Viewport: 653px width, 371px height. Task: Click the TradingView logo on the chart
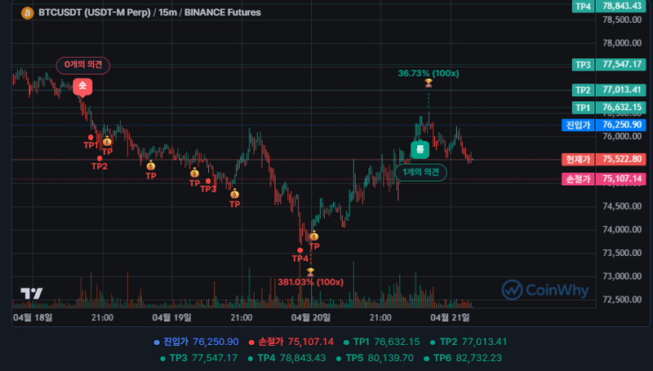pyautogui.click(x=32, y=294)
